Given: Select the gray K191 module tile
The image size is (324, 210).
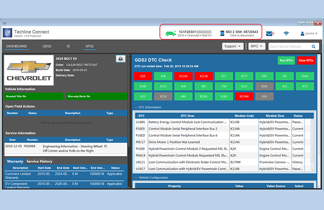Looking at the screenshot, I should pyautogui.click(x=264, y=86).
